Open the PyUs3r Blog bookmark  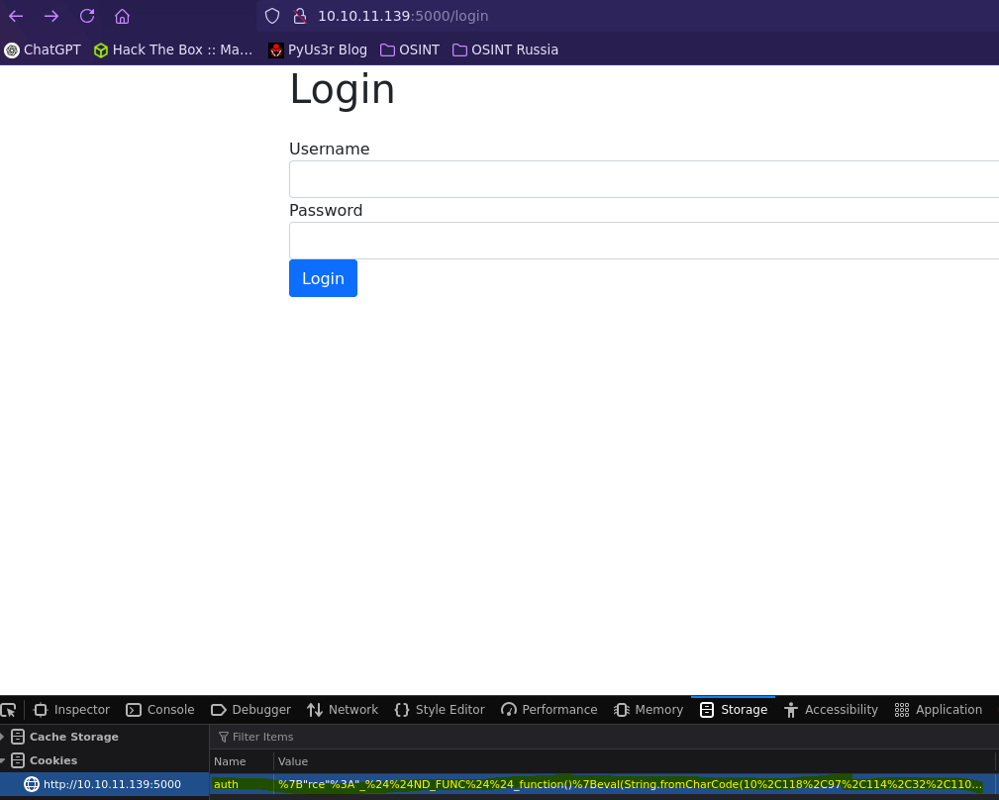click(319, 50)
